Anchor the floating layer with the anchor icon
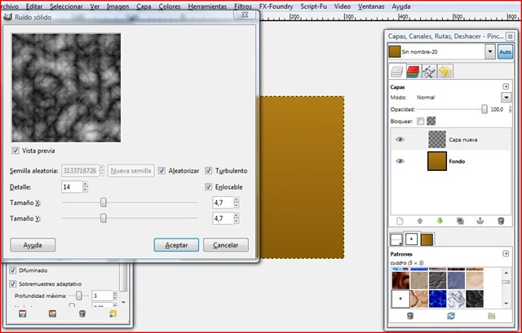 pos(480,221)
